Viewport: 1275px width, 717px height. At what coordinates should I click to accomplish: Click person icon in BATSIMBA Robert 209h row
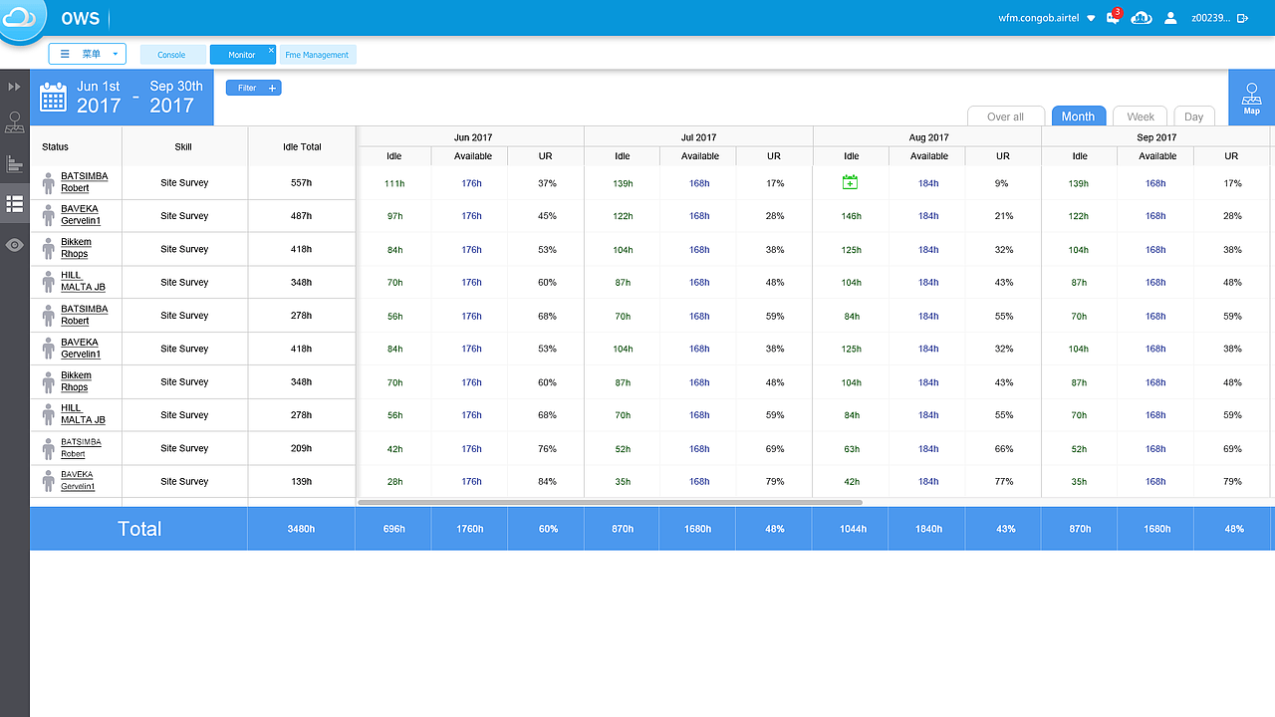(x=48, y=448)
